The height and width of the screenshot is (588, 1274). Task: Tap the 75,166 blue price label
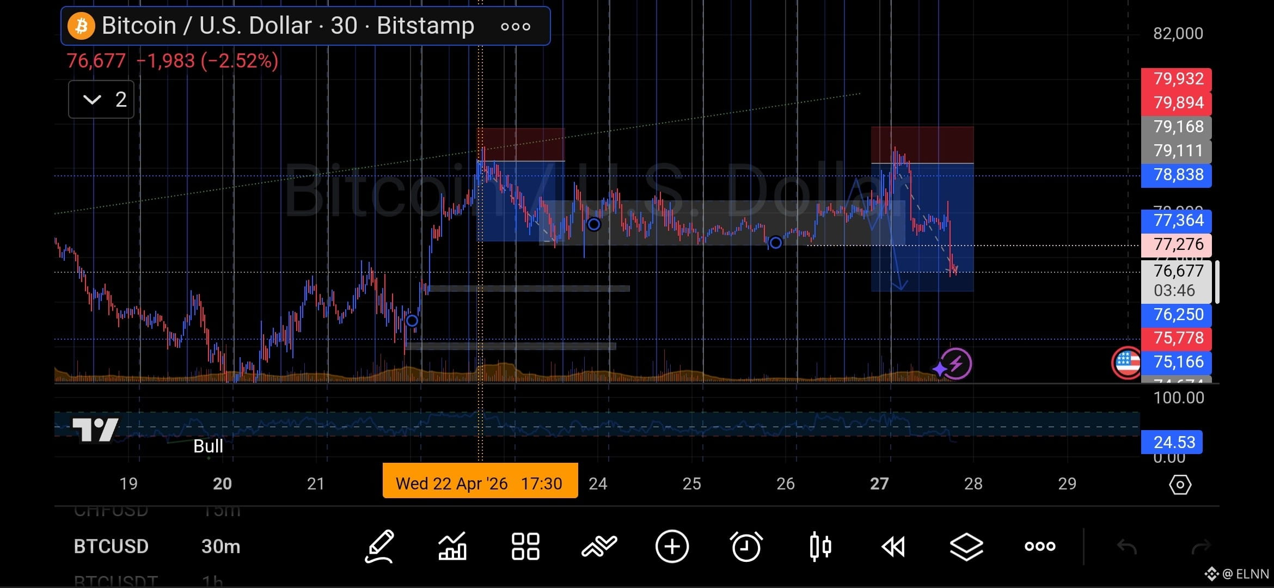pyautogui.click(x=1177, y=362)
